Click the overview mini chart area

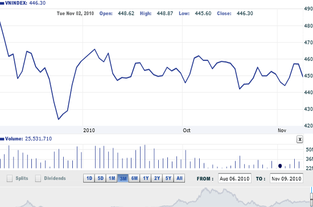pyautogui.click(x=155, y=197)
